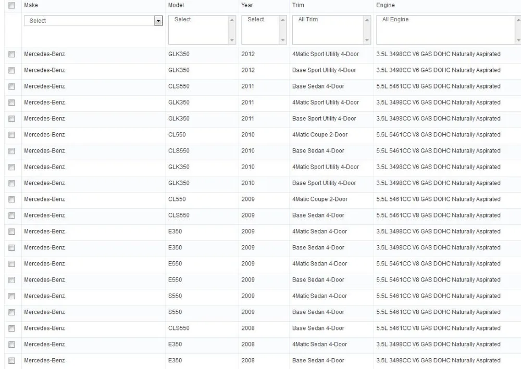
Task: Click the engine cell of the 2010 CLS550 row
Action: tap(438, 151)
